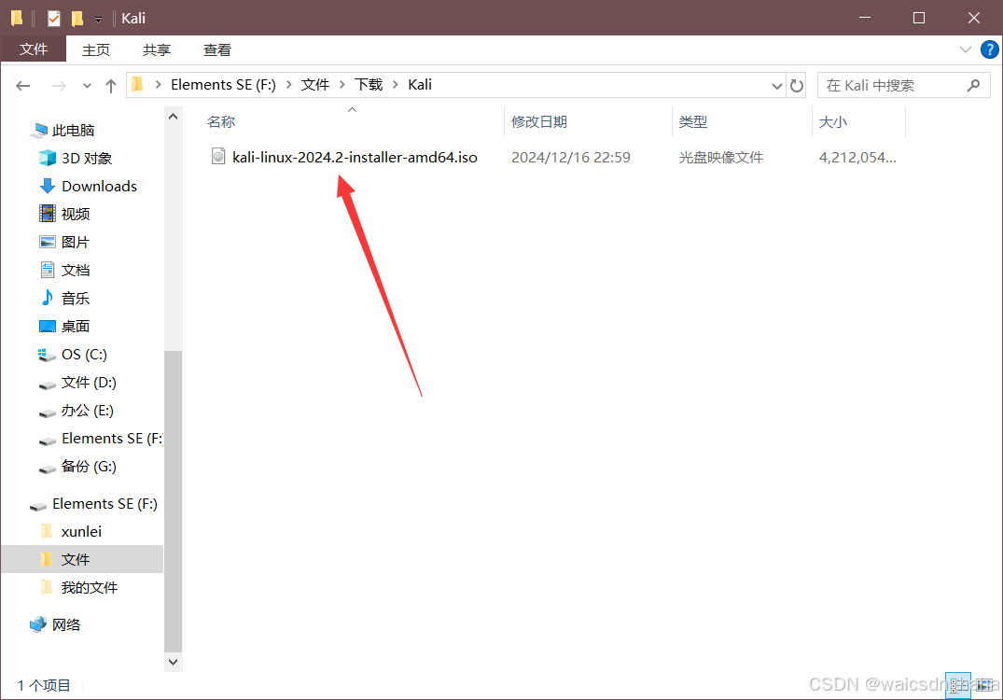Open 网络 in the navigation pane
Screen dimensions: 1003x700
pyautogui.click(x=66, y=624)
